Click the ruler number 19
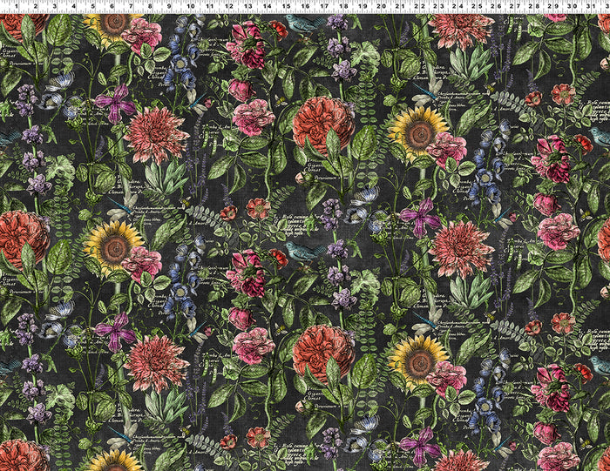The image size is (610, 471). coord(363,6)
